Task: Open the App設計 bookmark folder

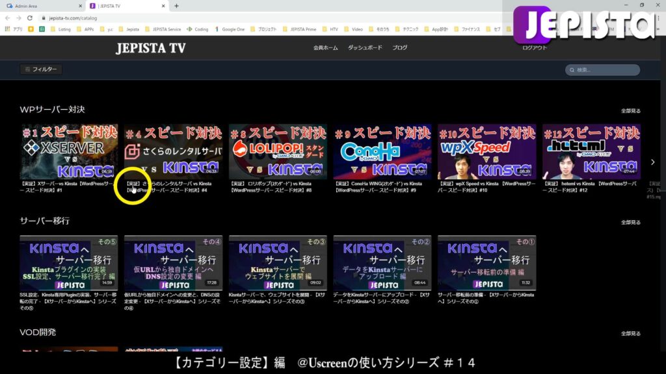Action: (436, 29)
